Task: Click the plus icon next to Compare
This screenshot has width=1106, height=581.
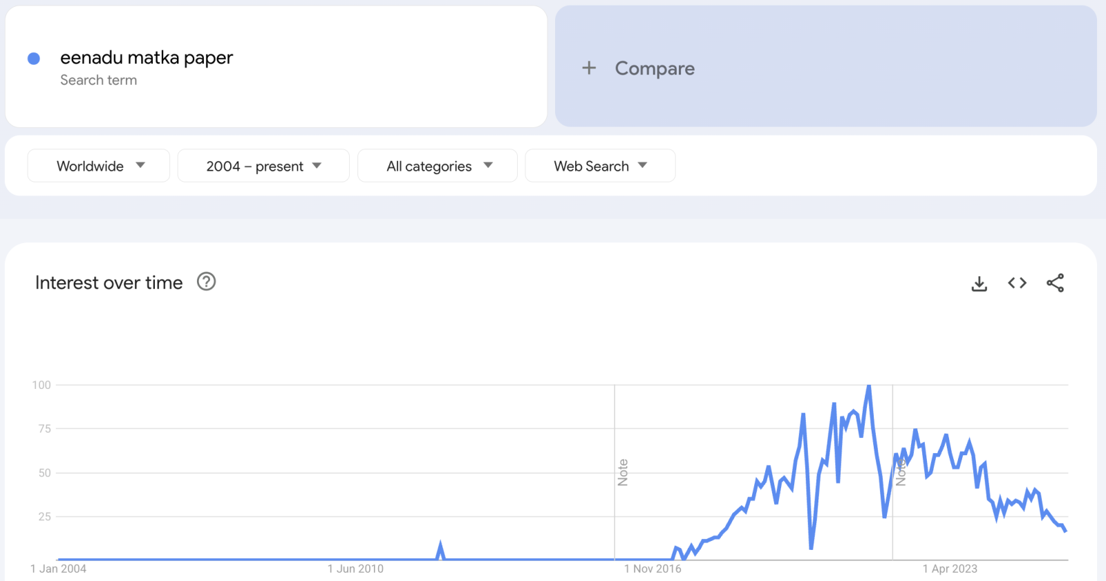Action: point(588,68)
